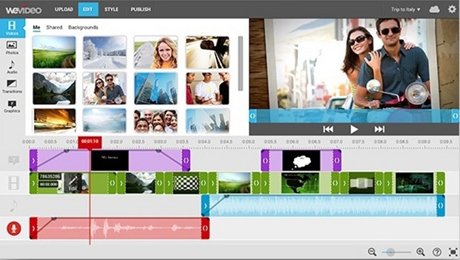Open the Graphics panel
The height and width of the screenshot is (260, 460).
tap(12, 107)
